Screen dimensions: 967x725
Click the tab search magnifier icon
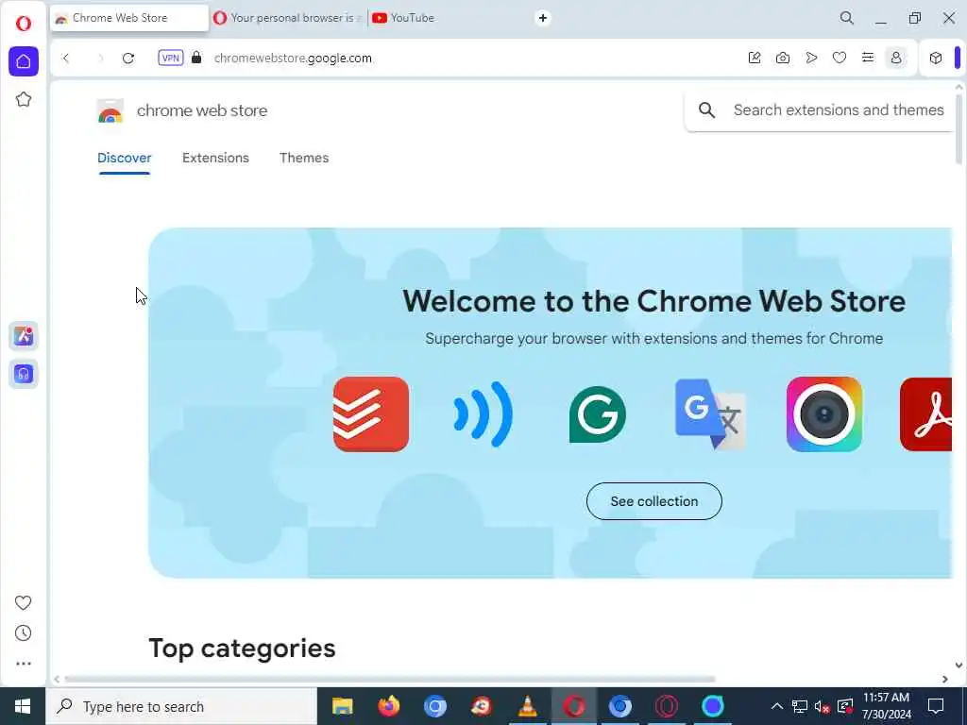[847, 18]
